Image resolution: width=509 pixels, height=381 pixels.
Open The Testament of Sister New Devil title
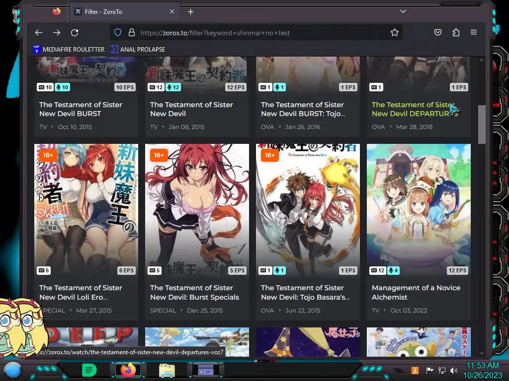(191, 109)
